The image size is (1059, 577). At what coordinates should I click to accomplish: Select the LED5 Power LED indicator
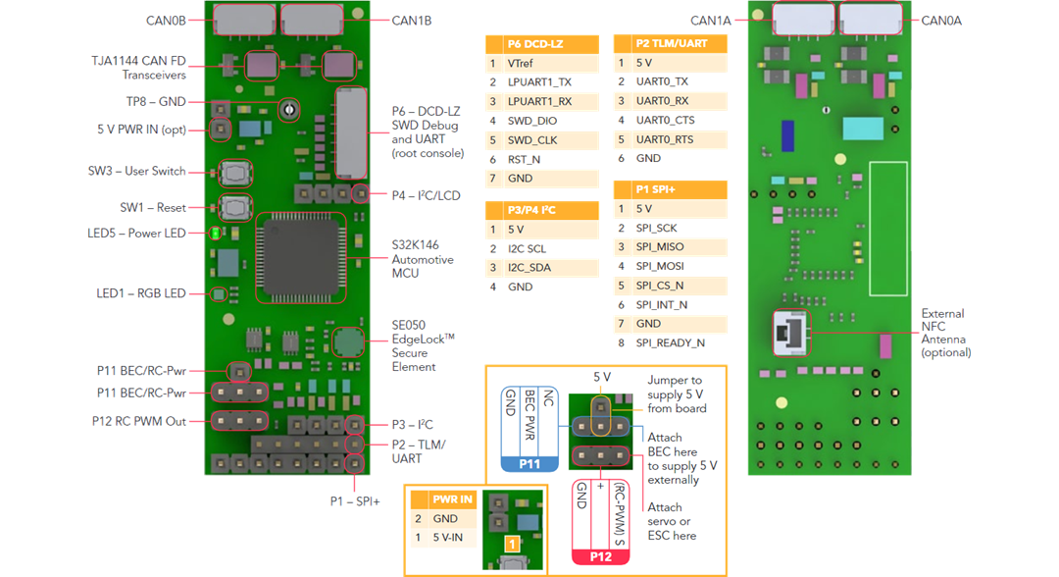(214, 234)
